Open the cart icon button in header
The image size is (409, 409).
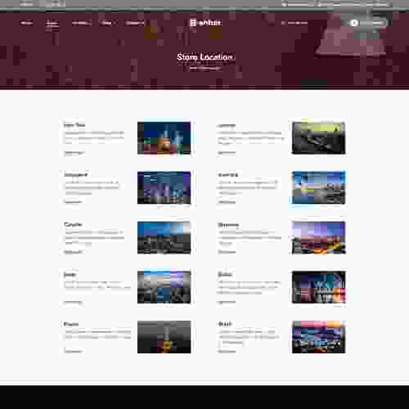(x=354, y=23)
